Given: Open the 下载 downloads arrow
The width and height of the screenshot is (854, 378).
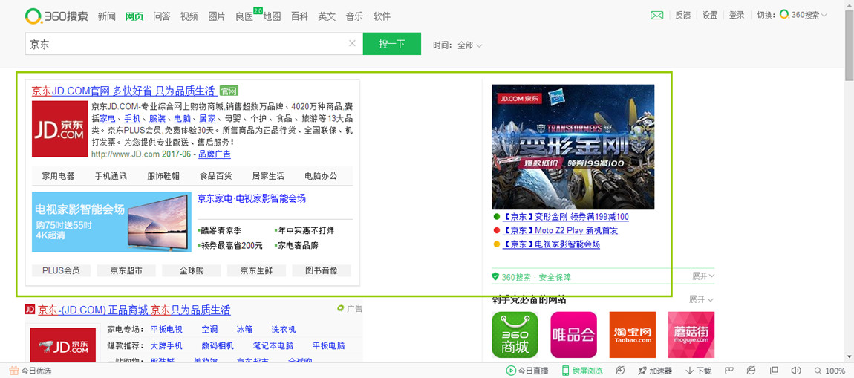Looking at the screenshot, I should coord(690,371).
